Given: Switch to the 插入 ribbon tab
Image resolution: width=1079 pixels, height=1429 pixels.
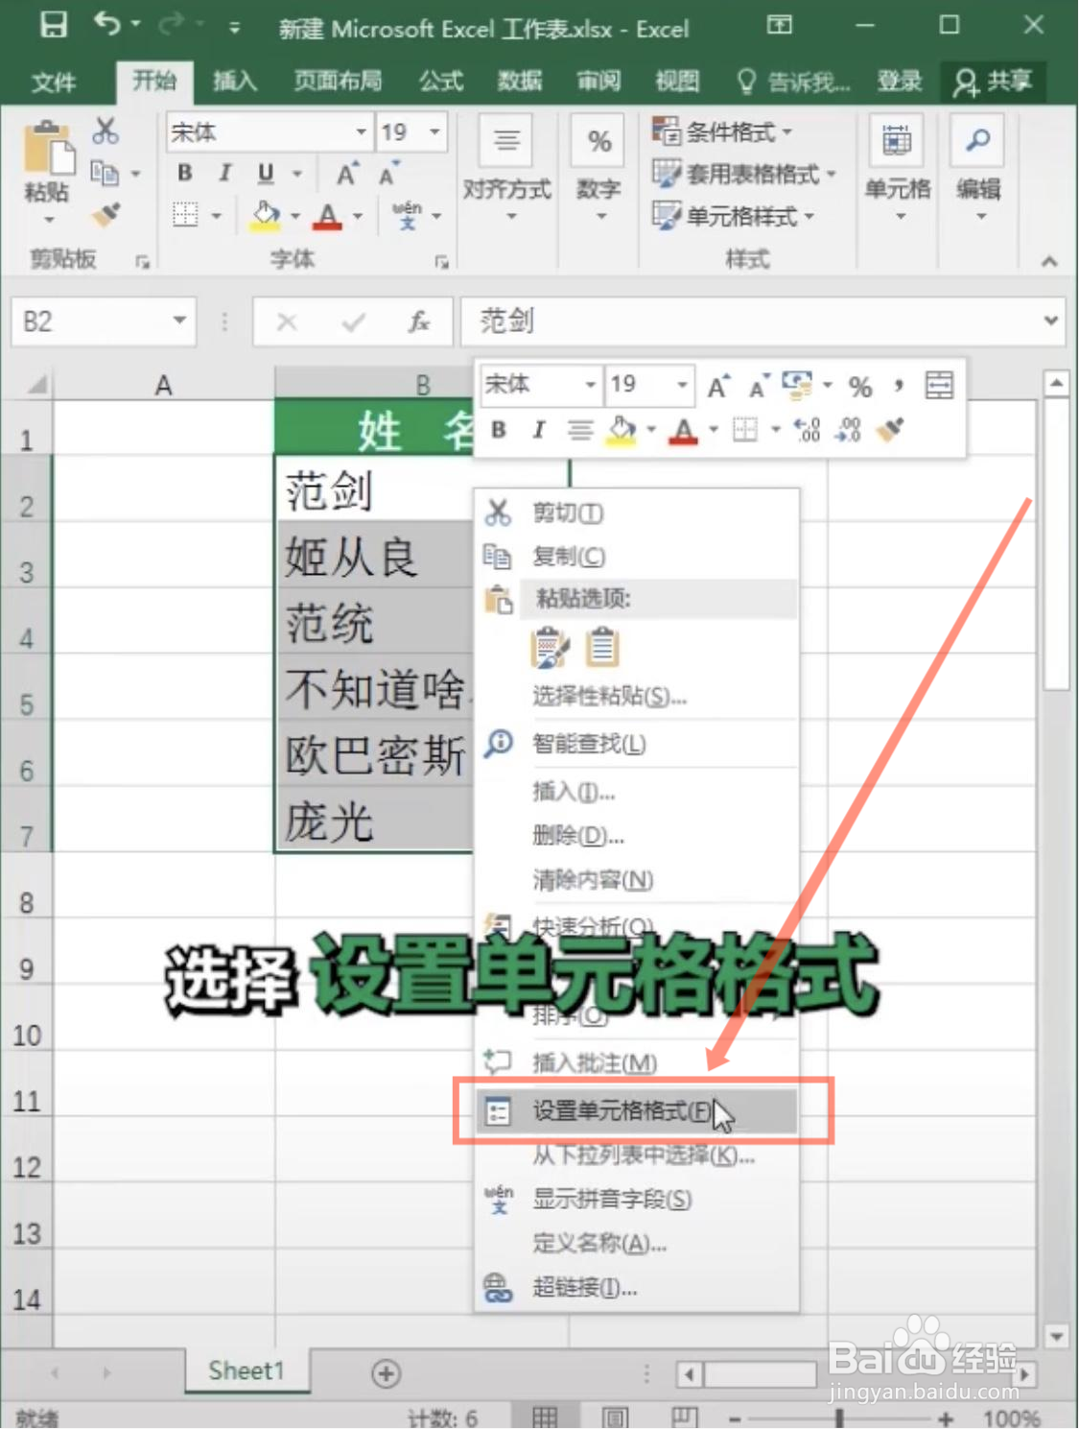Looking at the screenshot, I should click(234, 82).
